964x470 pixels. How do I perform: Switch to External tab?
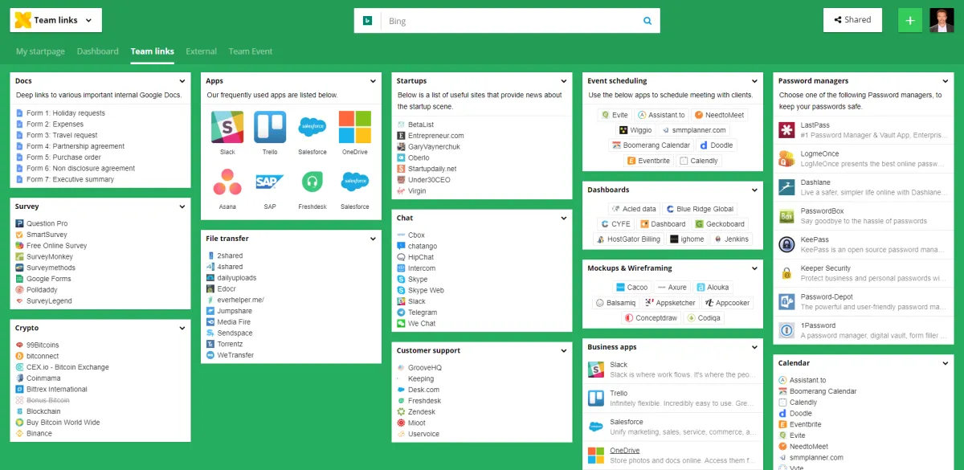pos(201,51)
